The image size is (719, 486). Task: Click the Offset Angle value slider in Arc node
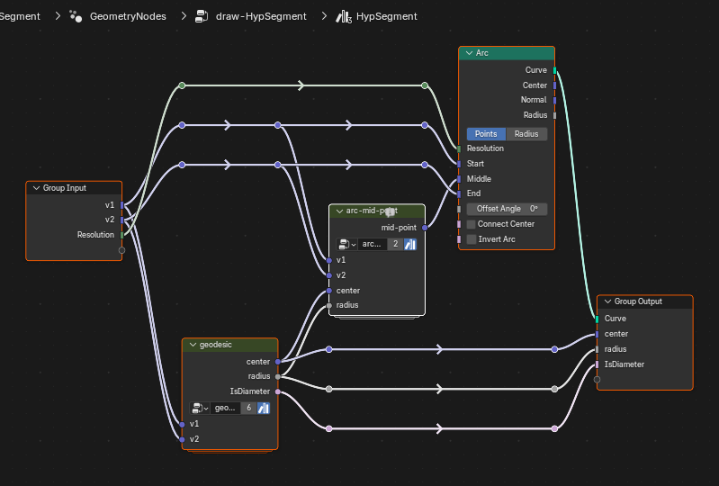[507, 209]
